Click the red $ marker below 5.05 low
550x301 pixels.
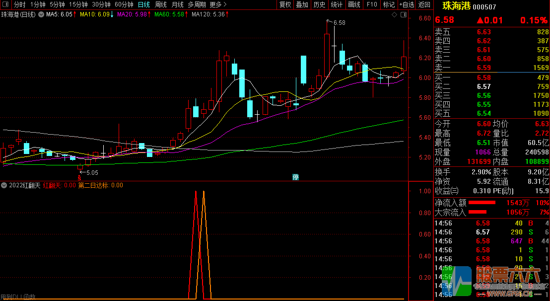[x=79, y=177]
